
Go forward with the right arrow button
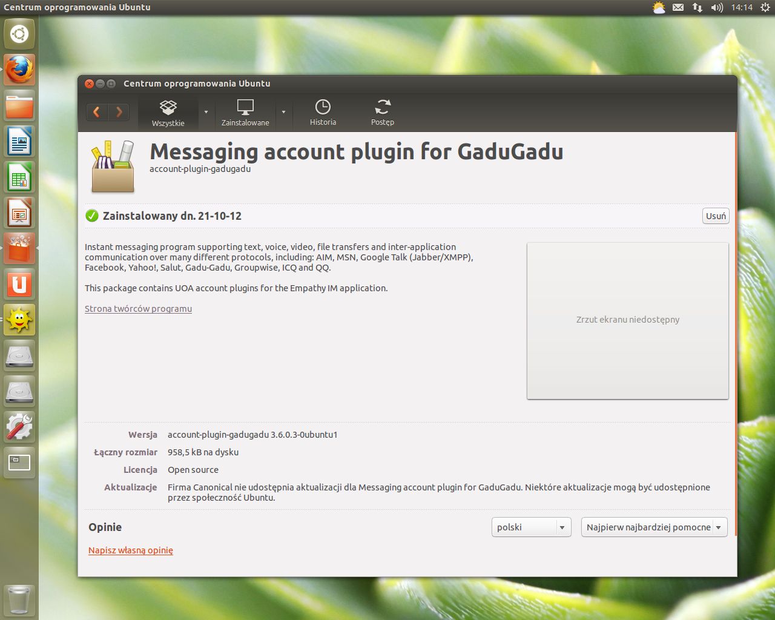[x=119, y=112]
